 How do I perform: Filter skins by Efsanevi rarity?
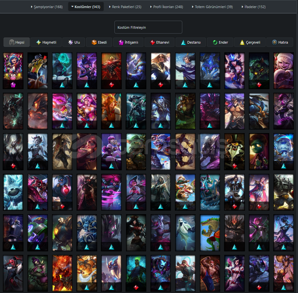(x=159, y=42)
